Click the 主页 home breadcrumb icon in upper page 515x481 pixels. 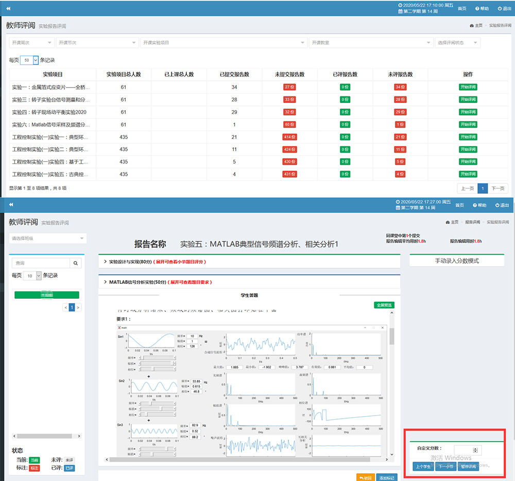click(x=472, y=25)
